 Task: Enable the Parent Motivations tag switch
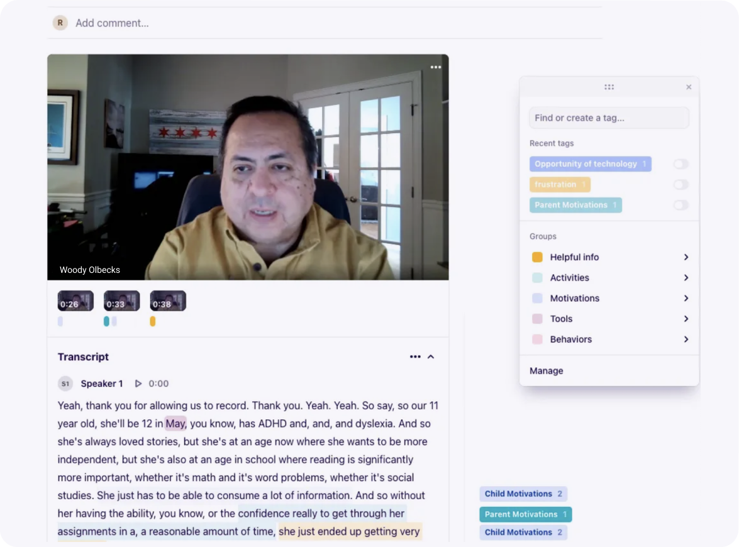point(681,205)
